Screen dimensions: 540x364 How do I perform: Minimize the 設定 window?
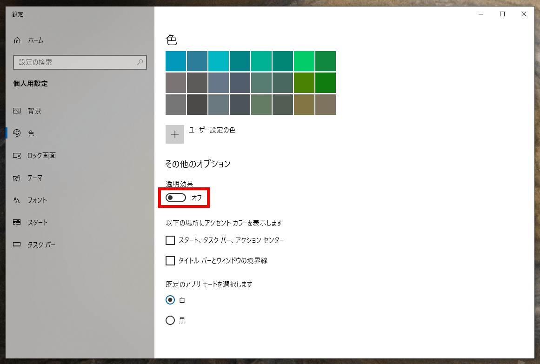[x=481, y=14]
